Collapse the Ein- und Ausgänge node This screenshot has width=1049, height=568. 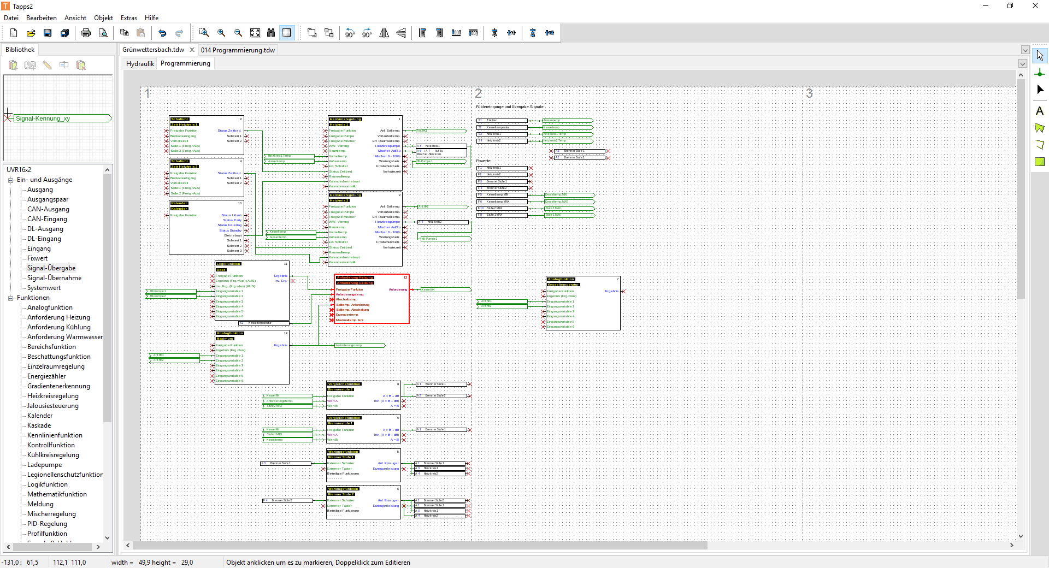tap(10, 180)
